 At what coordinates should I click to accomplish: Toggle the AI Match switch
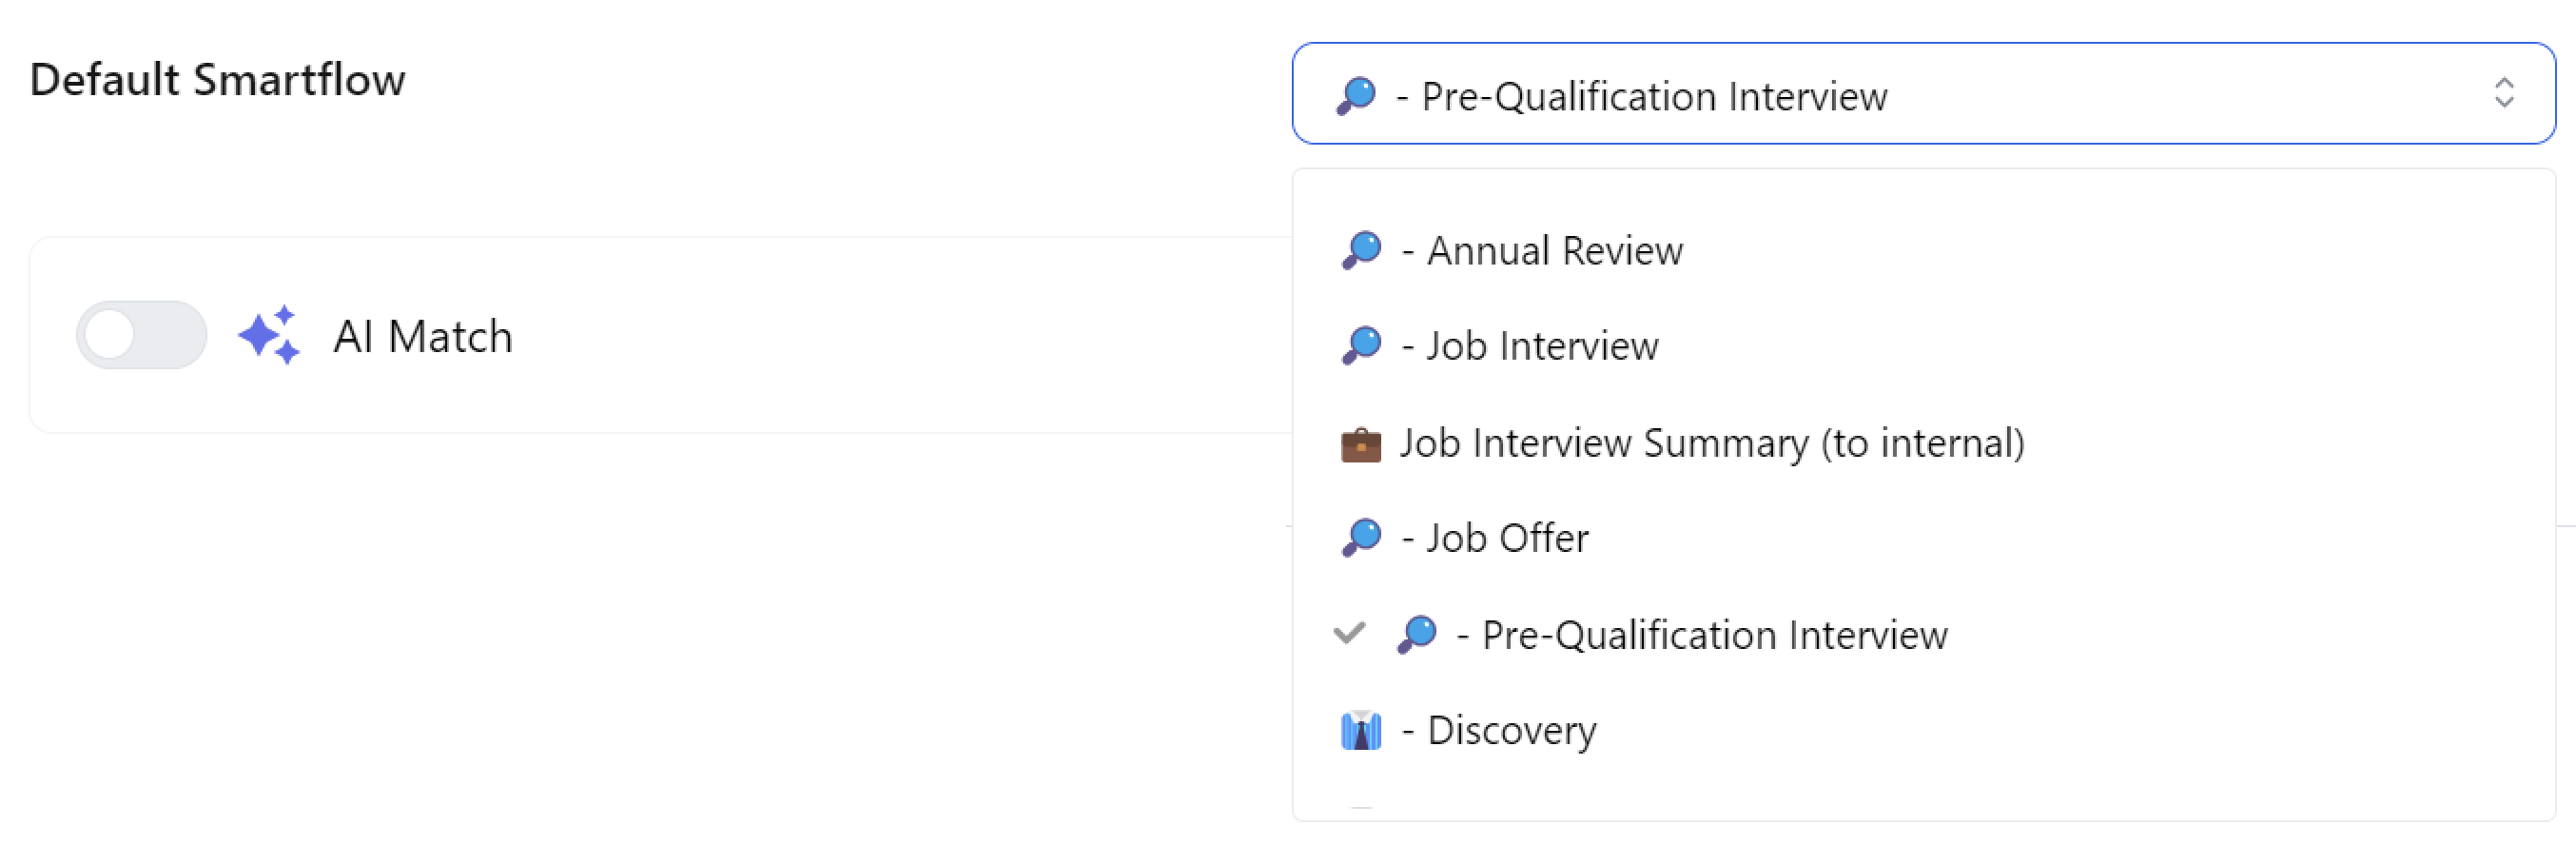(141, 335)
